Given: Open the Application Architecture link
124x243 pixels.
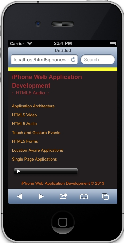Looking at the screenshot, I should tap(33, 106).
